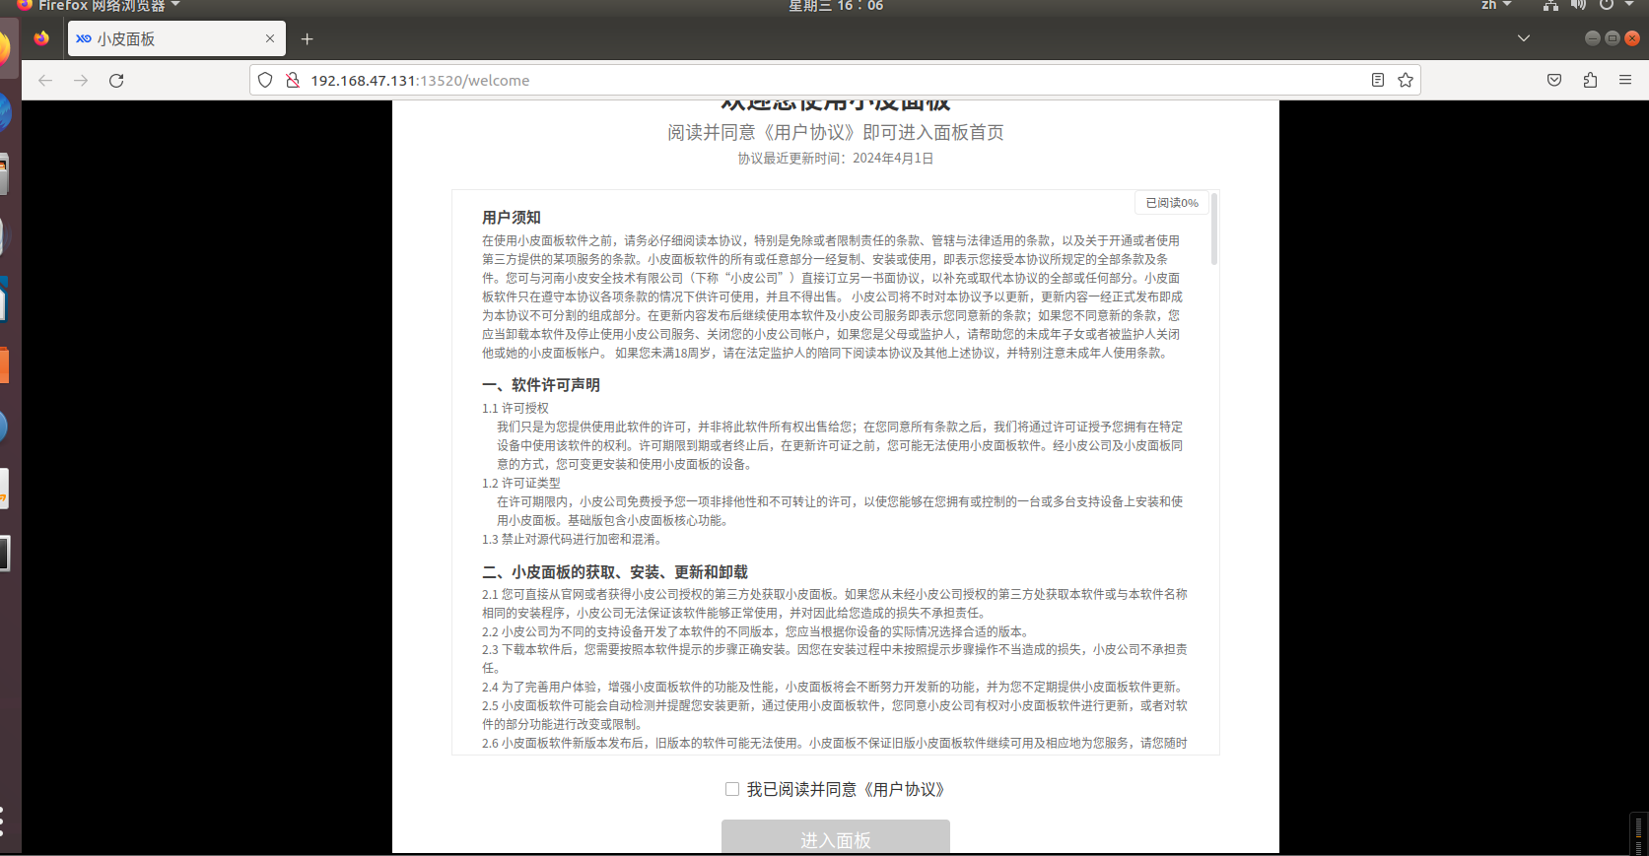This screenshot has width=1649, height=856.
Task: Close the 小皮面板 tab
Action: tap(270, 39)
